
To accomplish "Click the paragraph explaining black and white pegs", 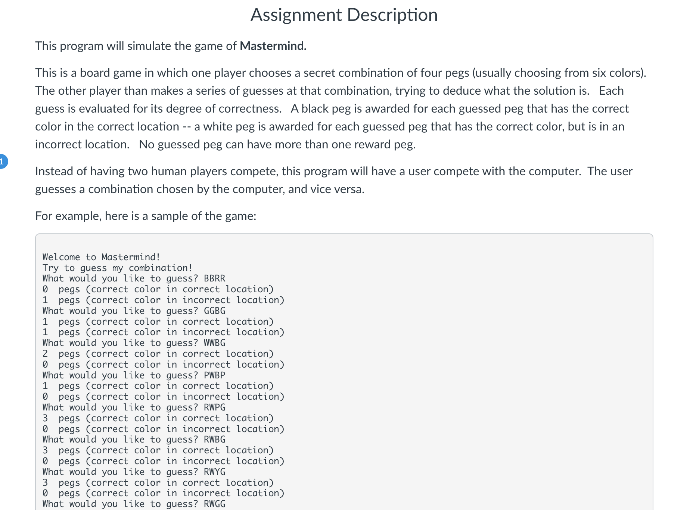I will (336, 108).
